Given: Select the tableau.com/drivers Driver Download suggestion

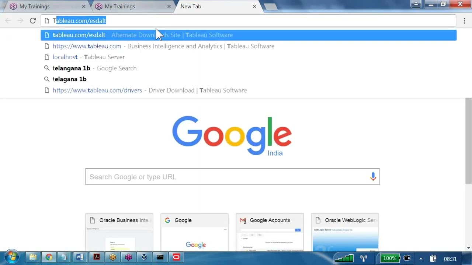Looking at the screenshot, I should [x=249, y=90].
